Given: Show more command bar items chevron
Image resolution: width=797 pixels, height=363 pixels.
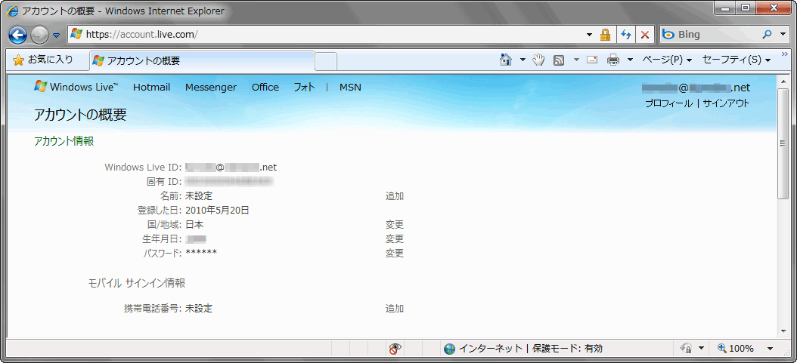Looking at the screenshot, I should click(x=784, y=54).
